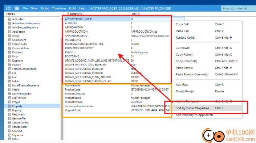Open the ServiceInstall table
Viewport: 256px width, 143px height.
pos(20,127)
